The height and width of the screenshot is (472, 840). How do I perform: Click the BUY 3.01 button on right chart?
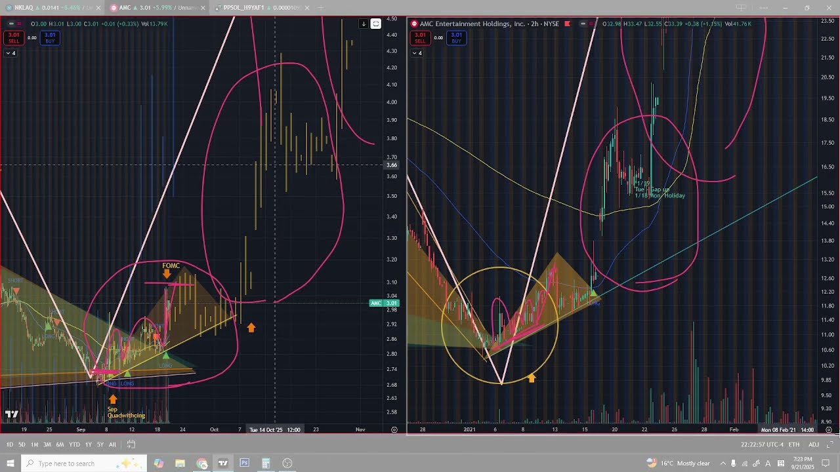[456, 37]
